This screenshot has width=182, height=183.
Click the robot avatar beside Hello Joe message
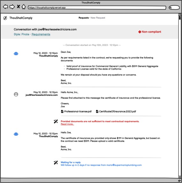pos(16,134)
